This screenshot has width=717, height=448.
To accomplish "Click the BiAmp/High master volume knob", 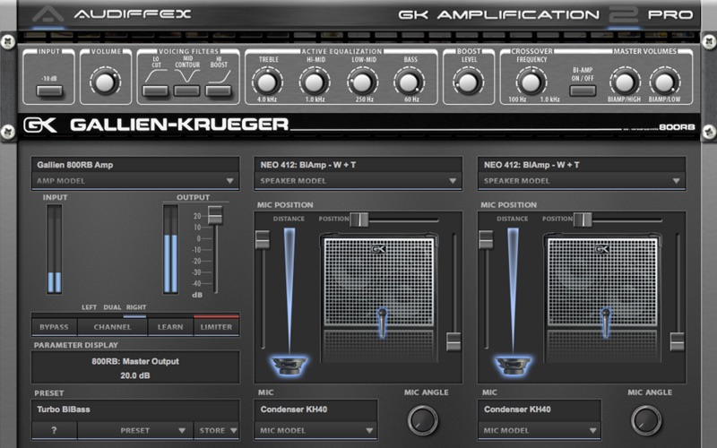I will click(x=624, y=82).
